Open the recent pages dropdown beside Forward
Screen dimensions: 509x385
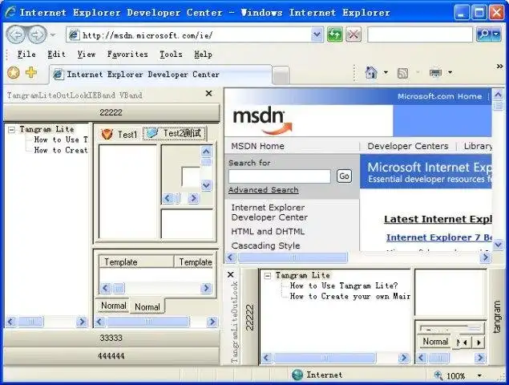(x=53, y=34)
